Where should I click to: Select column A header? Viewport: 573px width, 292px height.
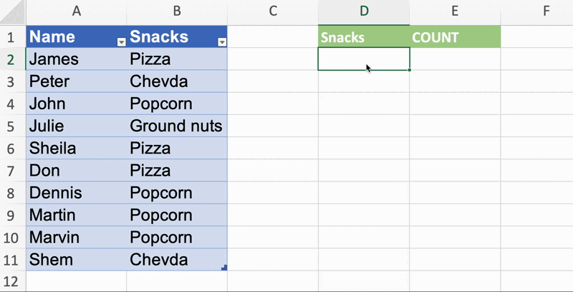(75, 11)
